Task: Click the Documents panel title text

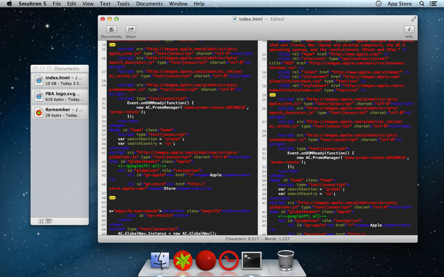Action: pos(67,69)
